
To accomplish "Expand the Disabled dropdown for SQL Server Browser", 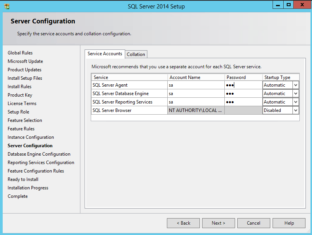I will tap(296, 110).
